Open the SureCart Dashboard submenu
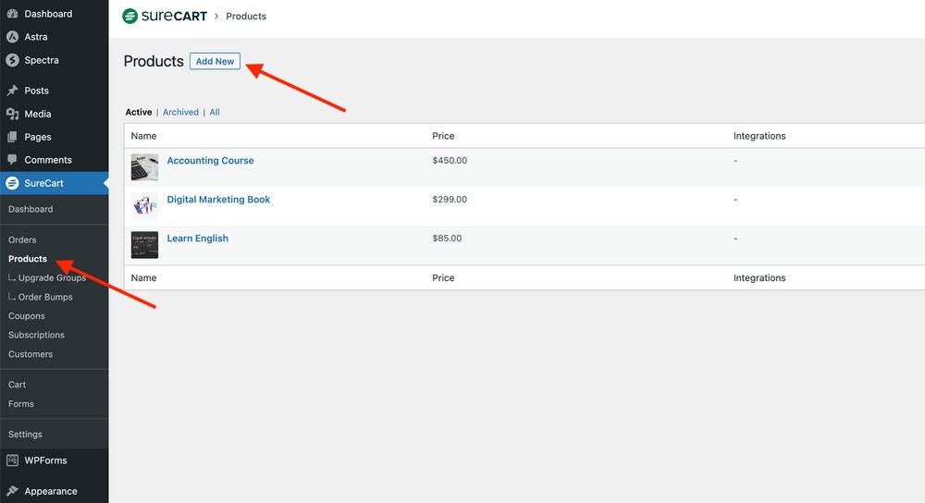 click(x=31, y=209)
